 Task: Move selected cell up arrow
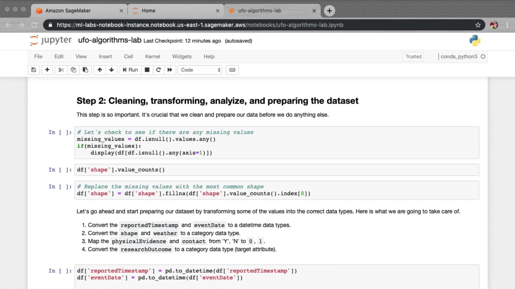coord(100,70)
